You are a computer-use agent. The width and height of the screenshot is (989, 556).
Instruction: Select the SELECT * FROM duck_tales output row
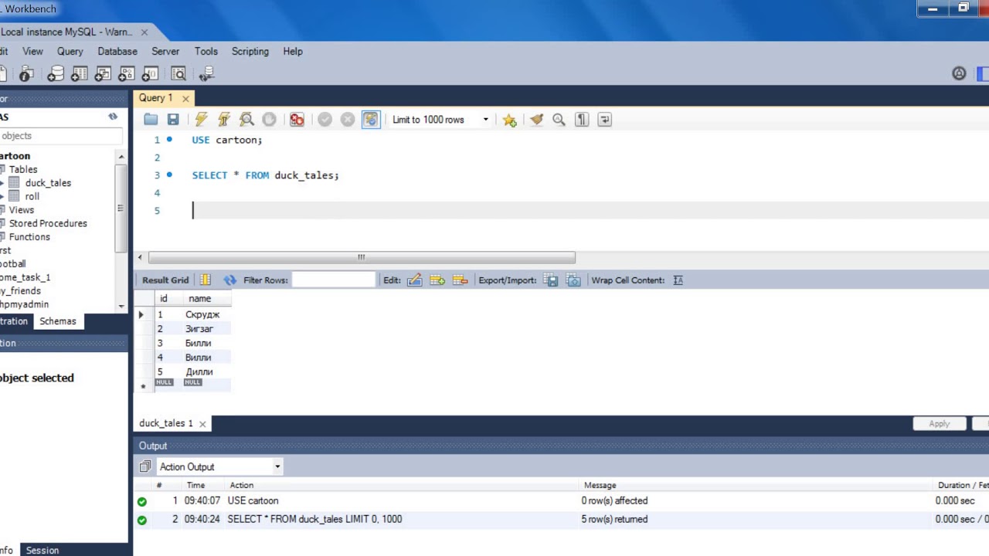[561, 520]
